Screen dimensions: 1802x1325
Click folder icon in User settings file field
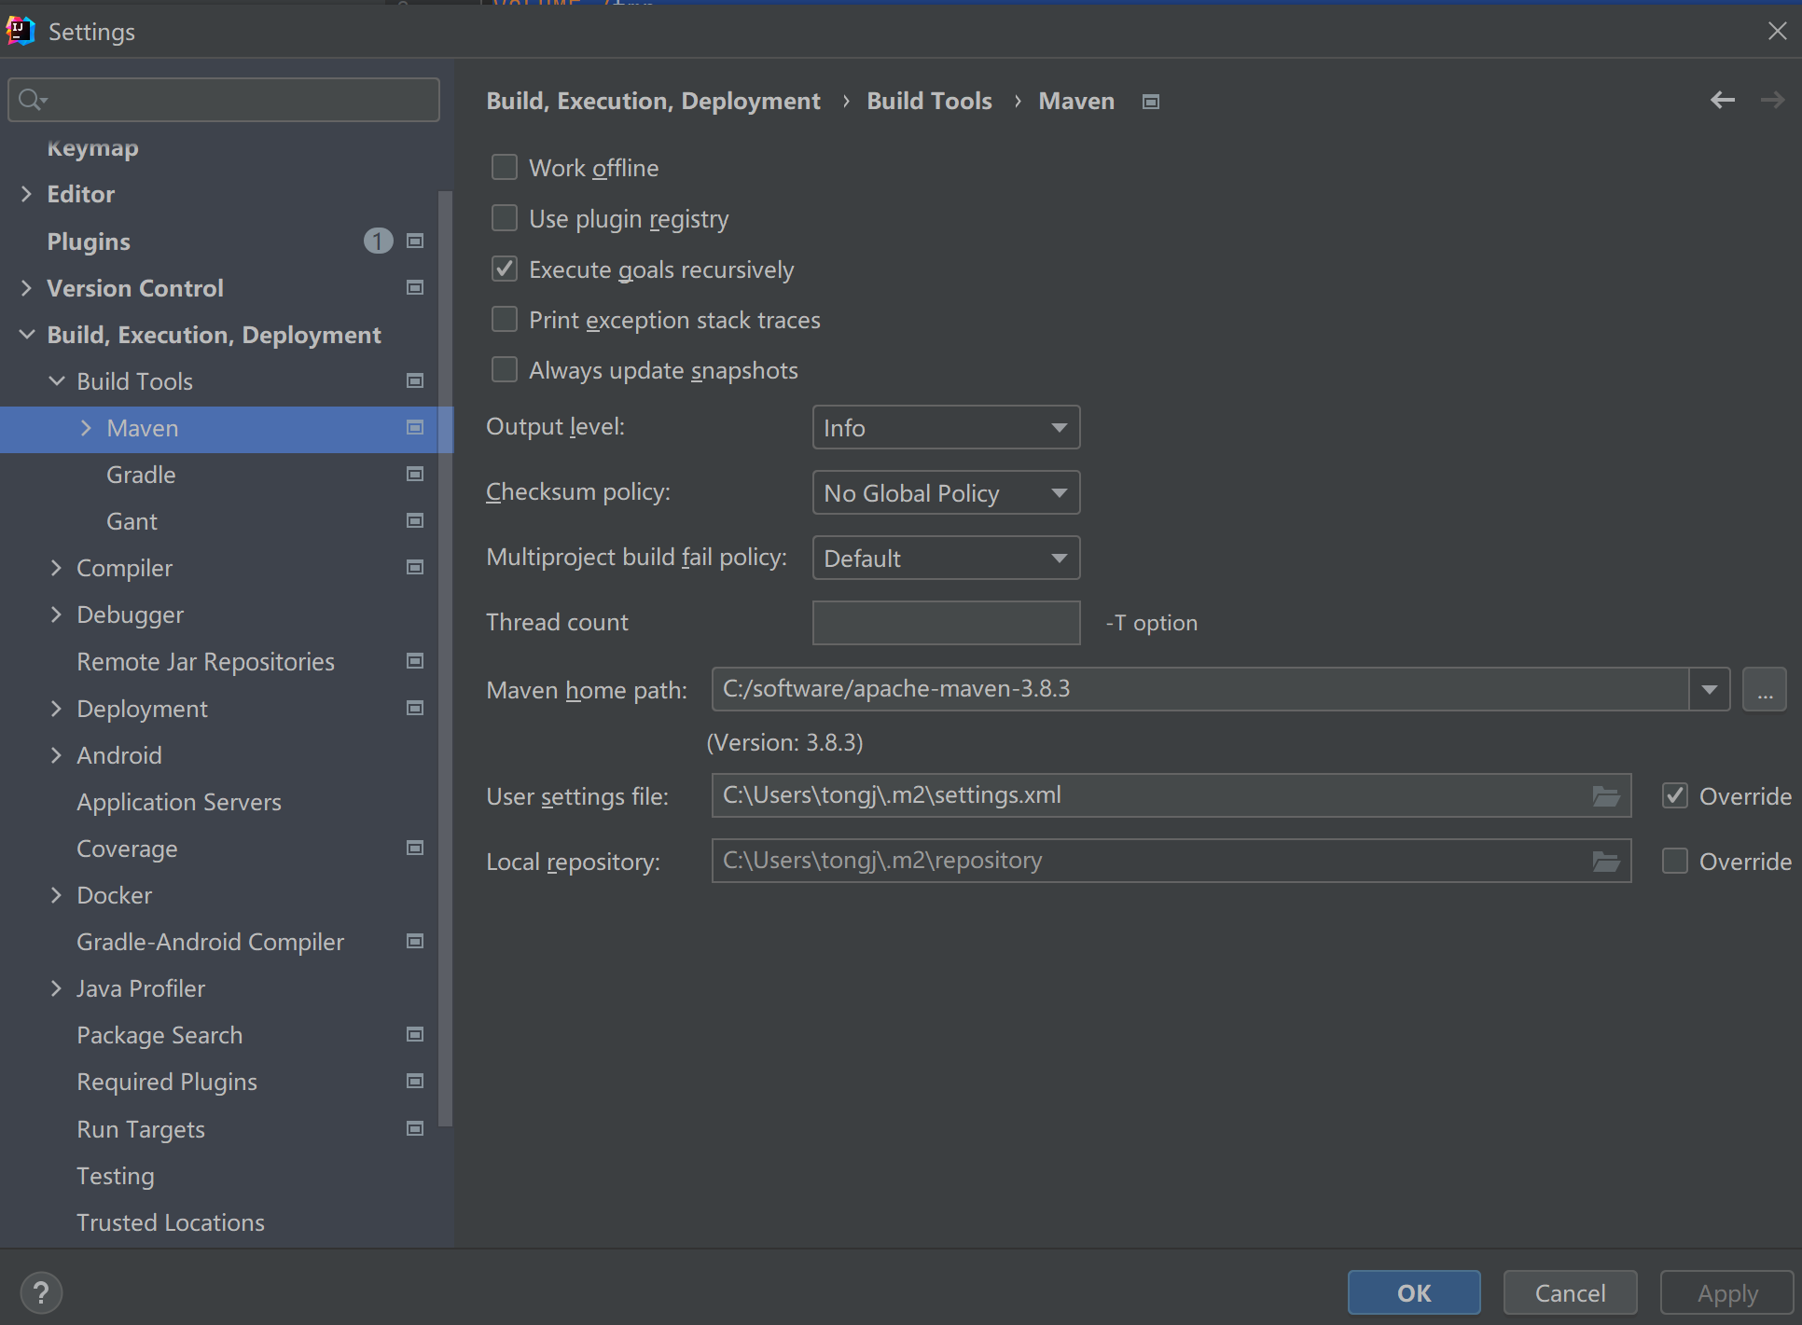(1605, 796)
